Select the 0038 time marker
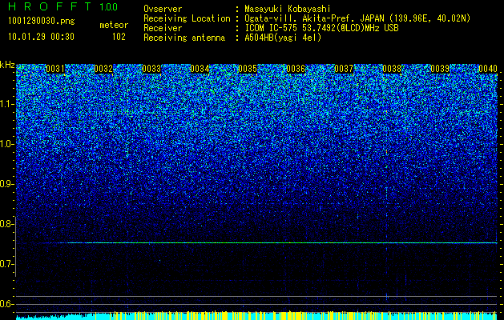The height and width of the screenshot is (320, 504). tap(392, 69)
